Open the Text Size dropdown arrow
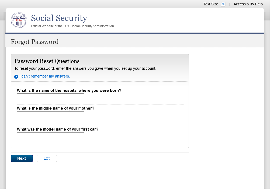Image resolution: width=270 pixels, height=189 pixels. click(x=223, y=4)
